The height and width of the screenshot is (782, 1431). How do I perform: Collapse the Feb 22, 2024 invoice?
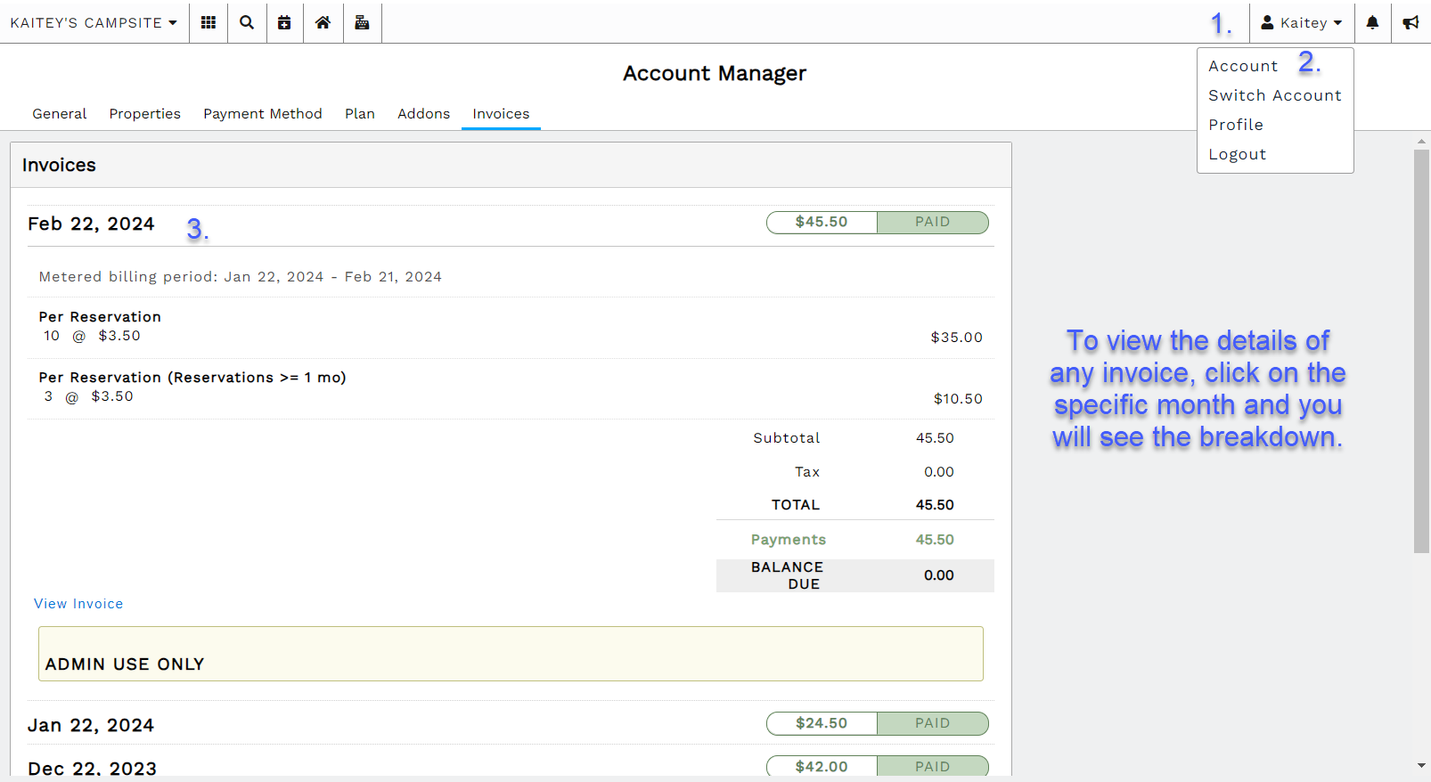coord(91,224)
